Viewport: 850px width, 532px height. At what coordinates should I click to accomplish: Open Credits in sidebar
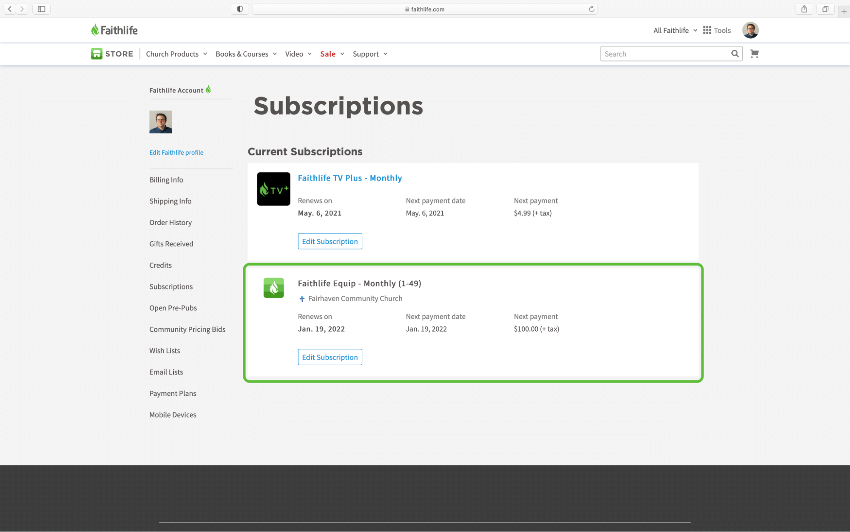(160, 265)
